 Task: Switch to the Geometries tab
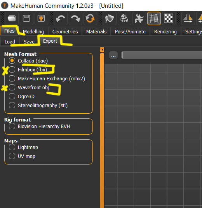[x=65, y=31]
